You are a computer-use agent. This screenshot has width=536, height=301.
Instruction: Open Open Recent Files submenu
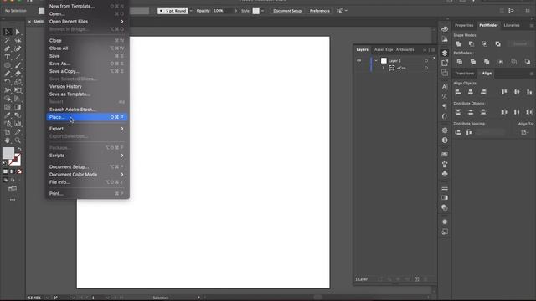(86, 22)
